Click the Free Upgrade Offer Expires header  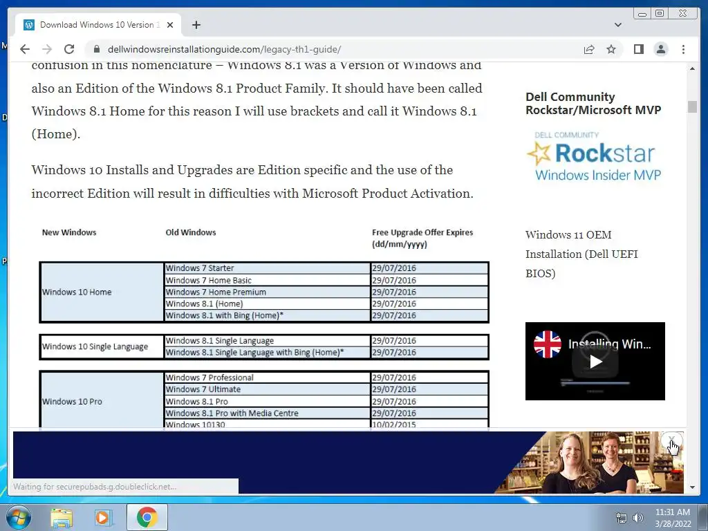tap(422, 238)
